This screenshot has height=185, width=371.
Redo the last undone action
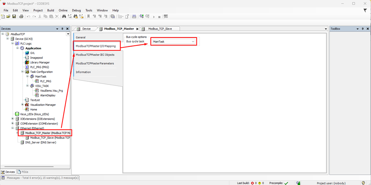[x=34, y=17]
